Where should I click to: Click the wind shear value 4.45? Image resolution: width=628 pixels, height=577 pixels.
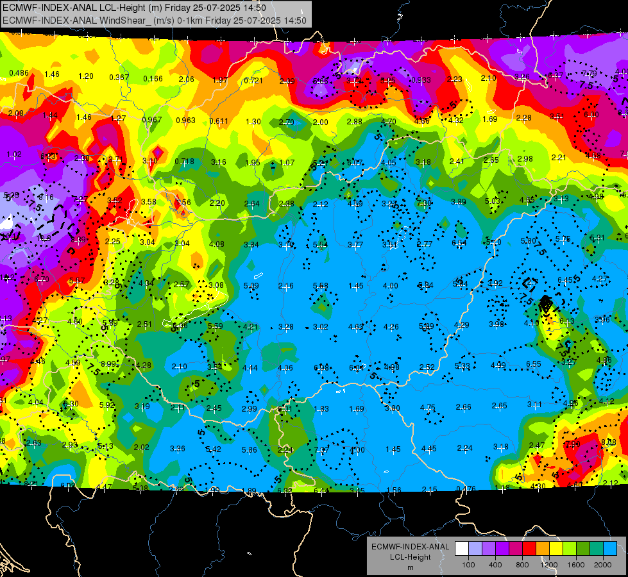(429, 449)
